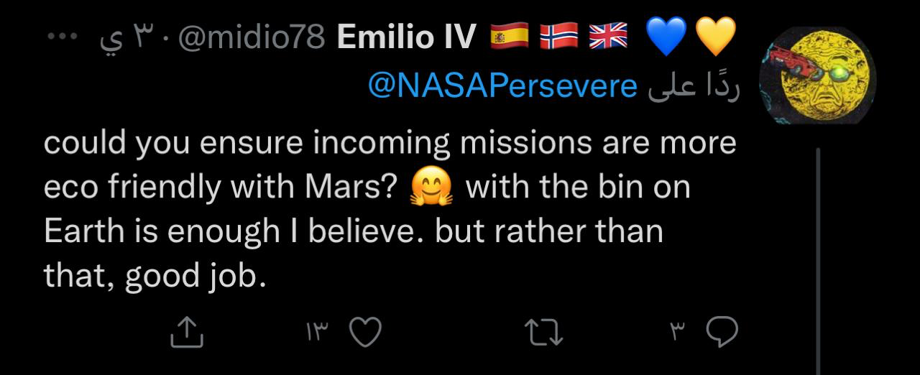This screenshot has width=920, height=375.
Task: Click the blue heart emoji
Action: [x=666, y=37]
